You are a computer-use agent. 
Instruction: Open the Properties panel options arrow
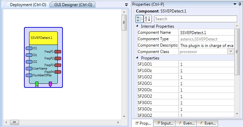point(235,4)
